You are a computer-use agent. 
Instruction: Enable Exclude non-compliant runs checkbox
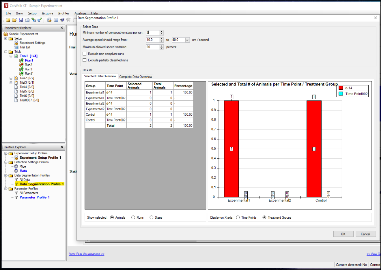[x=84, y=54]
